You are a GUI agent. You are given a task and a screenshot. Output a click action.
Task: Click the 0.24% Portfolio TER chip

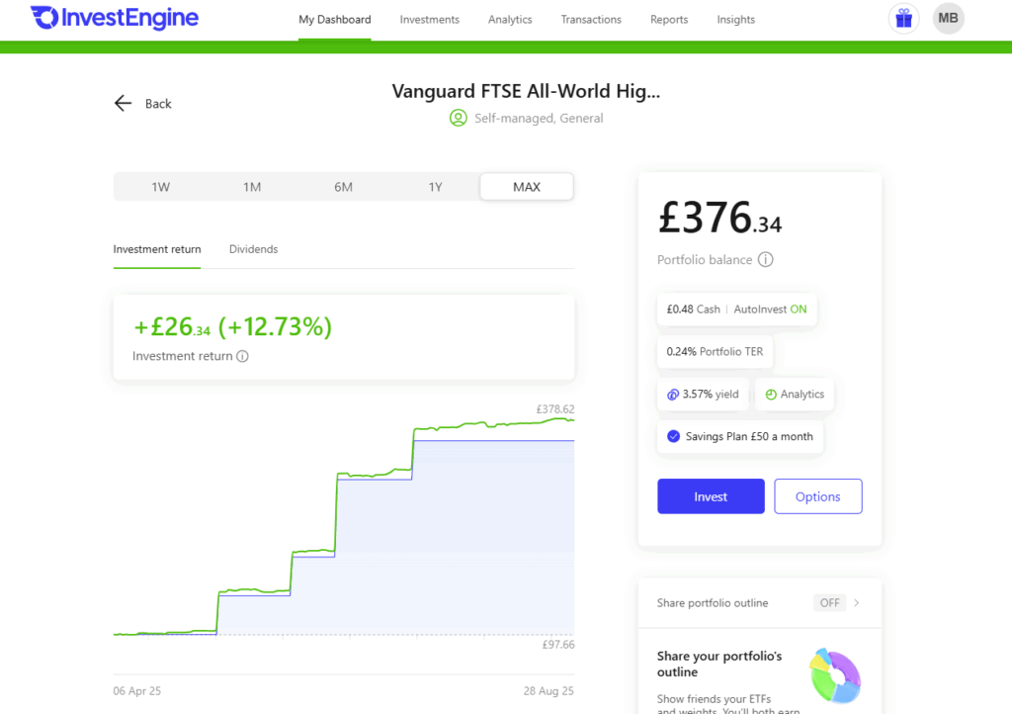point(715,352)
